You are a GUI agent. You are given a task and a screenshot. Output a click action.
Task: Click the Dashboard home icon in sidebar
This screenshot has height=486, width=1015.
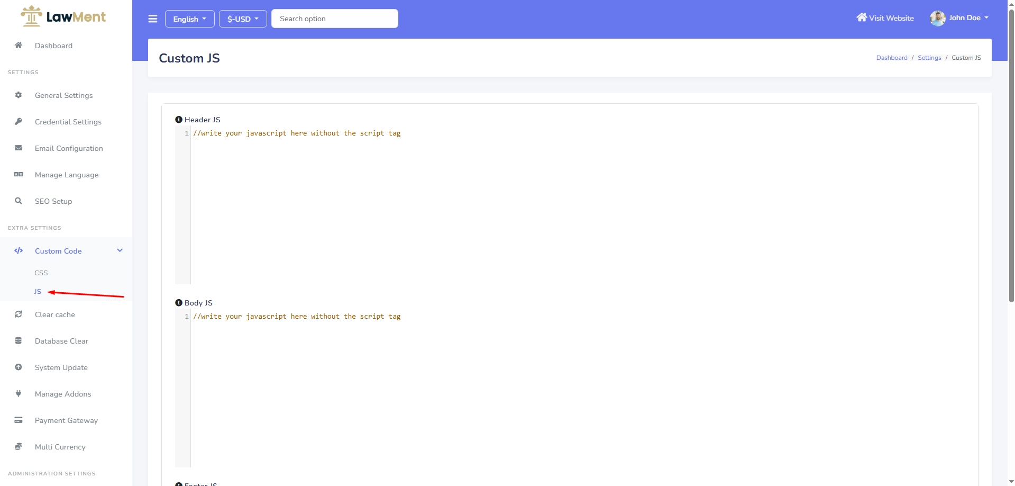pos(19,46)
